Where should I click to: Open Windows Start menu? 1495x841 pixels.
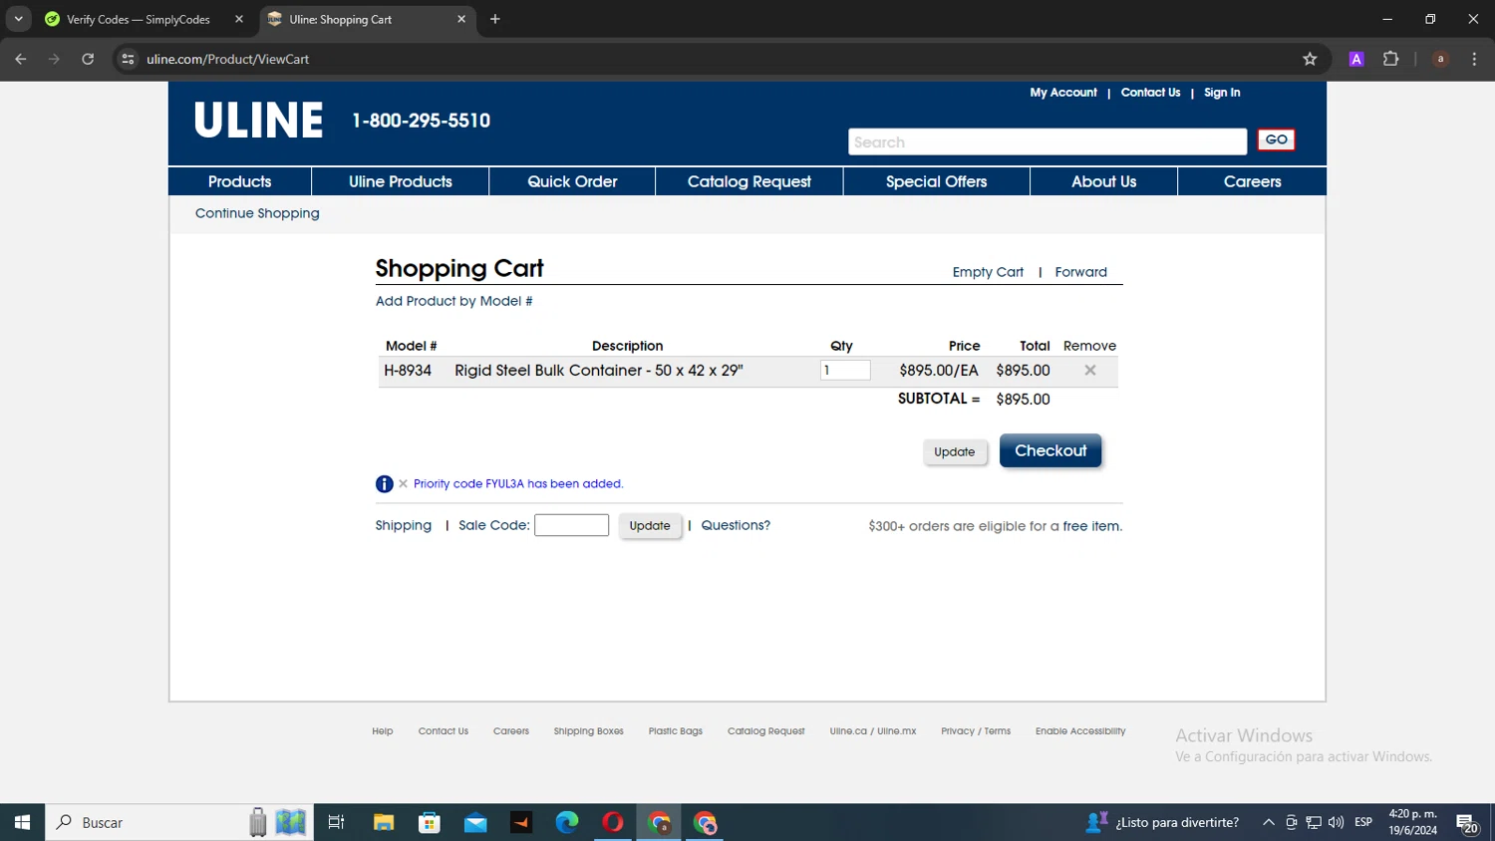point(22,822)
